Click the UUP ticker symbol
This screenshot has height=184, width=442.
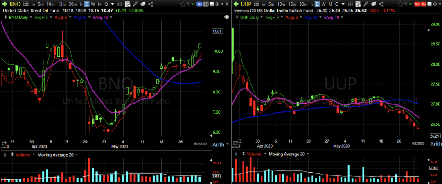click(x=246, y=4)
